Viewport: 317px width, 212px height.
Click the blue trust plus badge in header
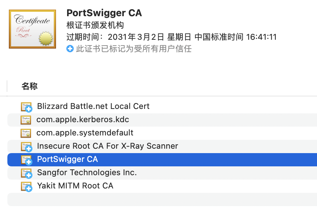pos(70,49)
